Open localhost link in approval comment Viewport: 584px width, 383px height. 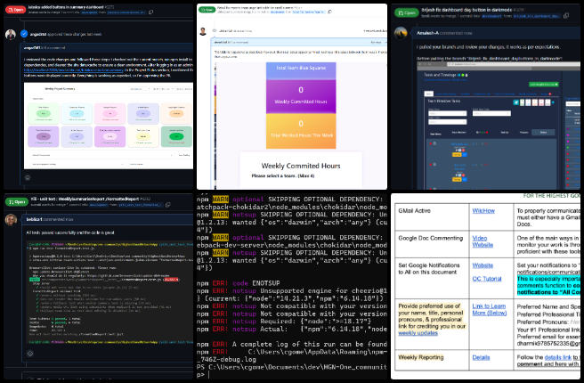click(74, 70)
